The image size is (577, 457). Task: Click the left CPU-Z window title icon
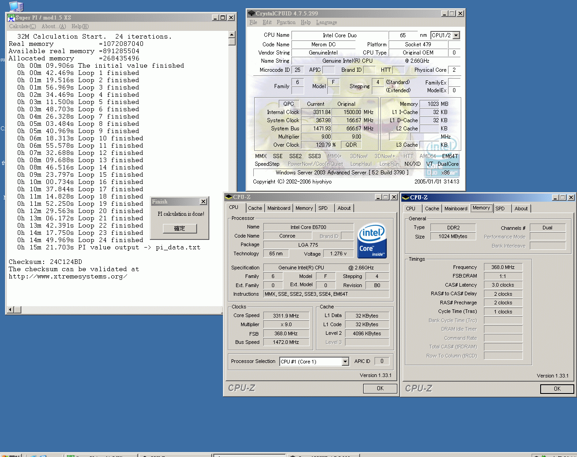[x=229, y=197]
